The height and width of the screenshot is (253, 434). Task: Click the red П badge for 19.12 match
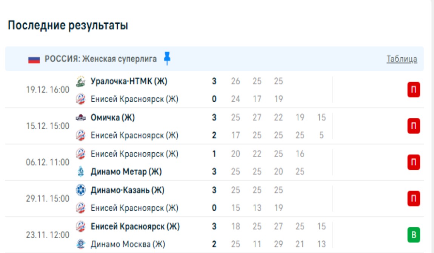[414, 90]
